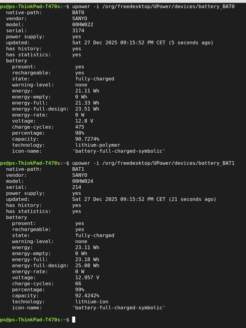Screen dimensions: 246x328
Task: Click the energy-full-design value 25.08 Wh
Action: 87,265
